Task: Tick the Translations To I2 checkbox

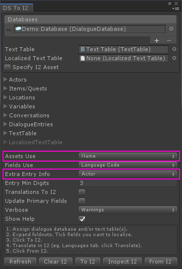Action: click(x=82, y=192)
